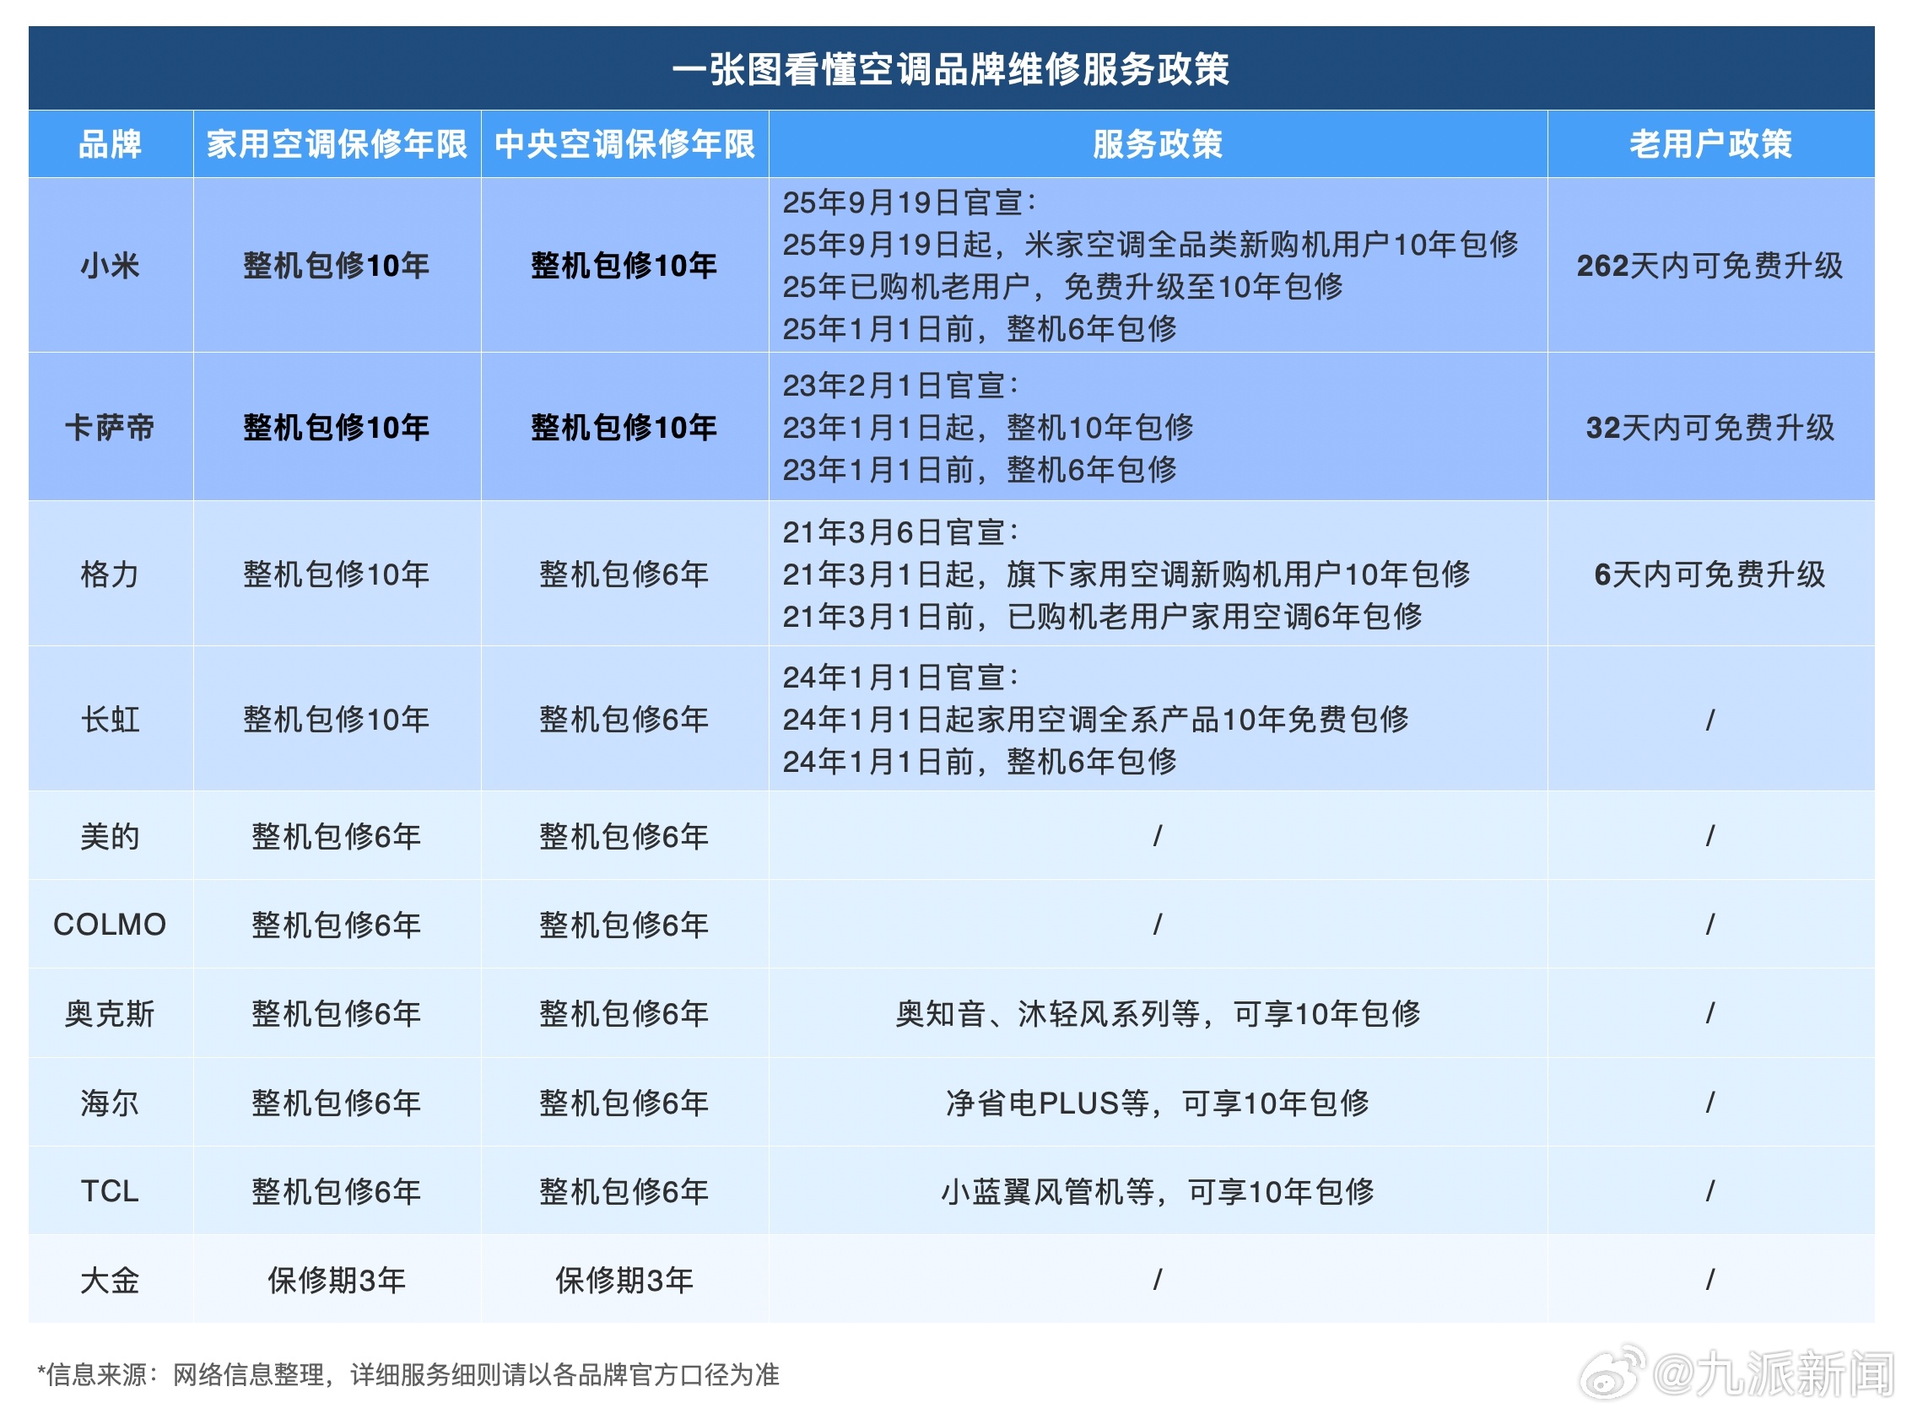Select the 中央空调保修年限 column header

coord(624,144)
